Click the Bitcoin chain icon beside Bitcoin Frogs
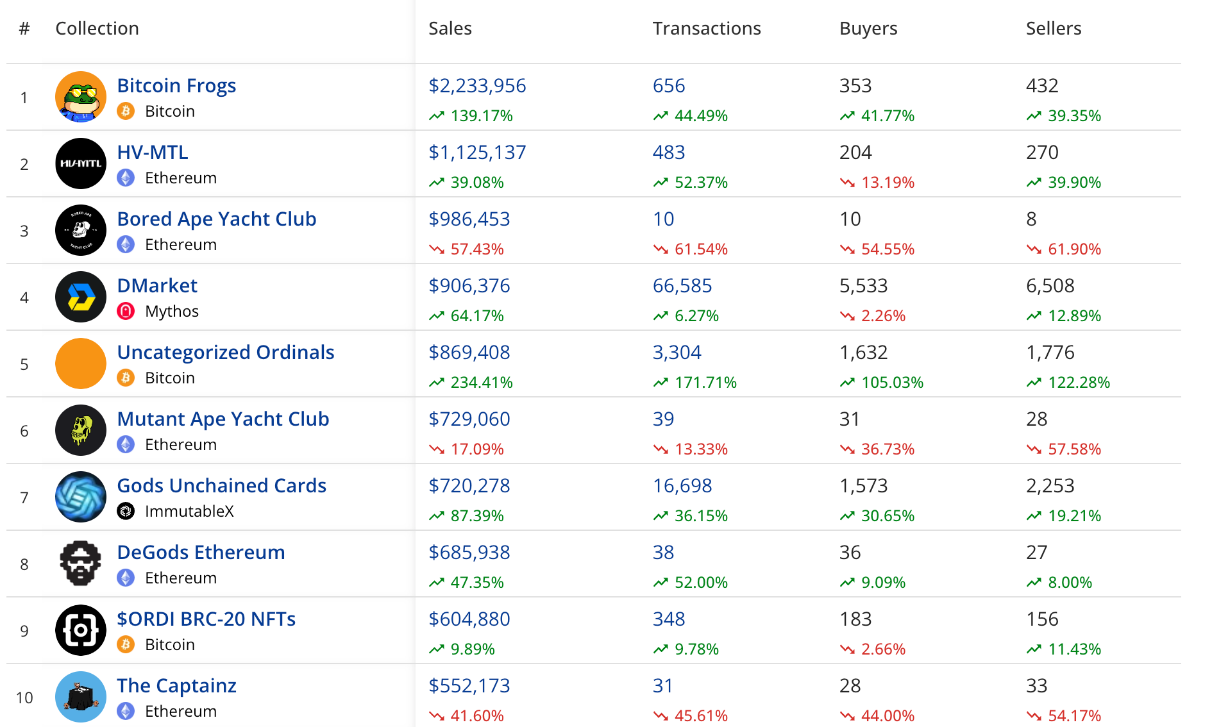The width and height of the screenshot is (1212, 727). (x=126, y=111)
